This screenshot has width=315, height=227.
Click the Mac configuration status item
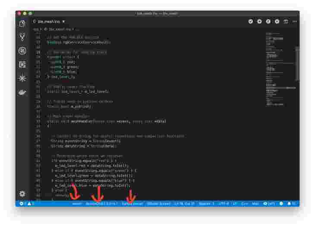pos(255,204)
